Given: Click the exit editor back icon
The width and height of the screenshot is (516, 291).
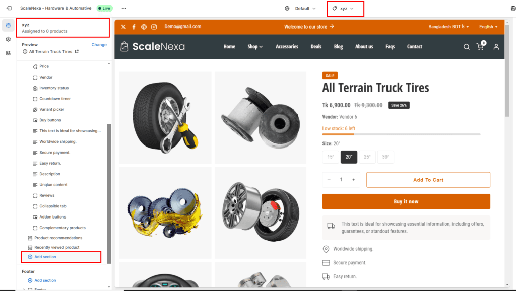Looking at the screenshot, I should point(9,8).
